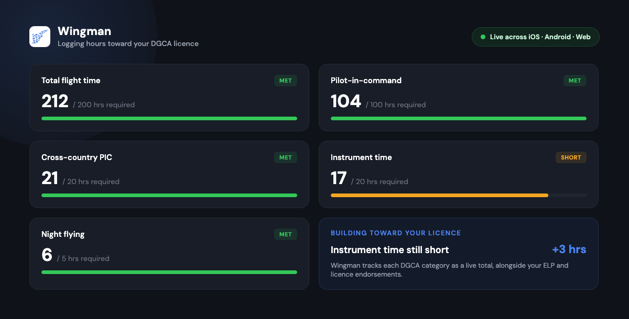Click the 'BUILDING TOWARD YOUR LICENCE' heading
The image size is (629, 319).
click(396, 233)
